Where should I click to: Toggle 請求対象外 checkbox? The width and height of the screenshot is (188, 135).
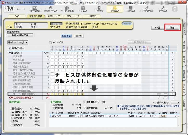point(51,42)
